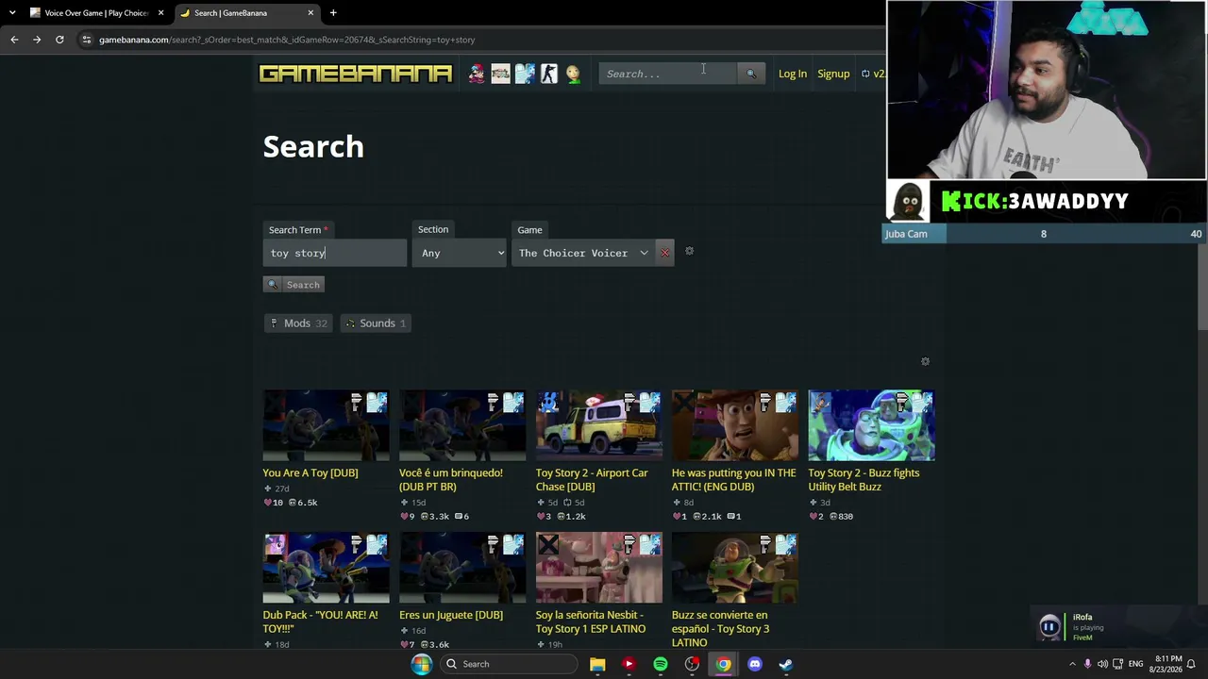Filter results by Mods 32

click(x=298, y=323)
